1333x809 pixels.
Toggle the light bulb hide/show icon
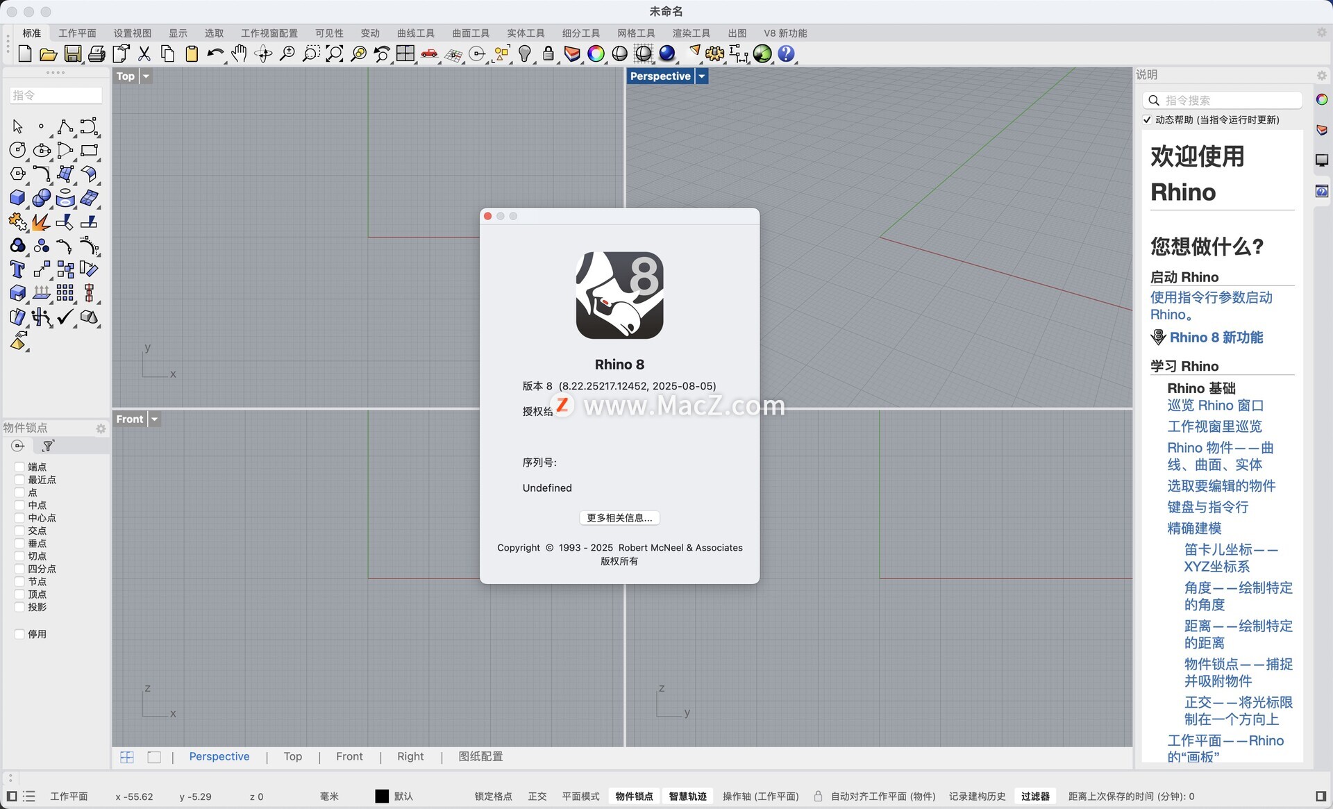[525, 53]
